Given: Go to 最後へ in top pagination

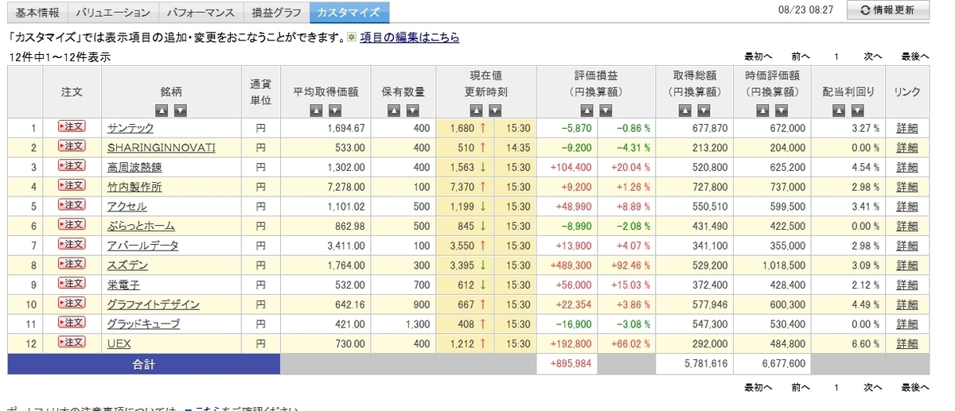Looking at the screenshot, I should tap(915, 56).
